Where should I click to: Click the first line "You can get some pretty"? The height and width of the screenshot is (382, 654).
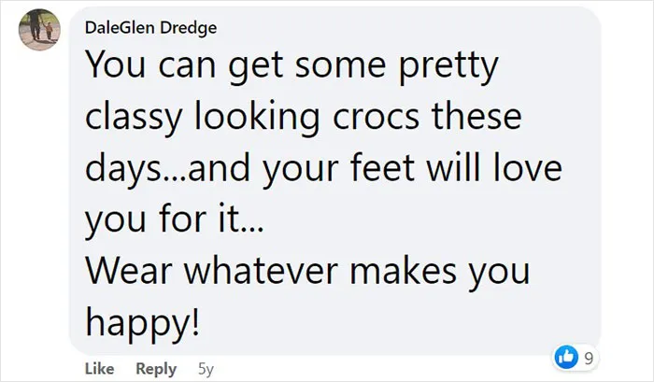coord(291,66)
